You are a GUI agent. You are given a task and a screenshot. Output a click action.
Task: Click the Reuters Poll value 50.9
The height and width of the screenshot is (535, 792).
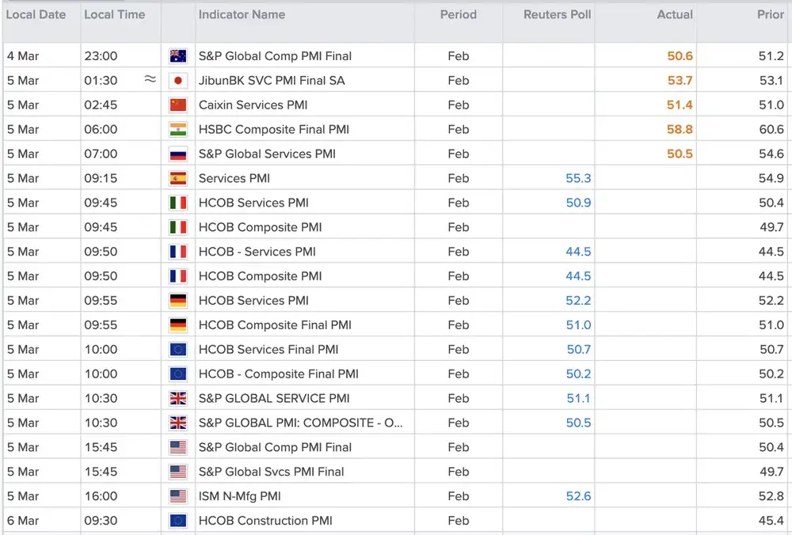(x=578, y=203)
